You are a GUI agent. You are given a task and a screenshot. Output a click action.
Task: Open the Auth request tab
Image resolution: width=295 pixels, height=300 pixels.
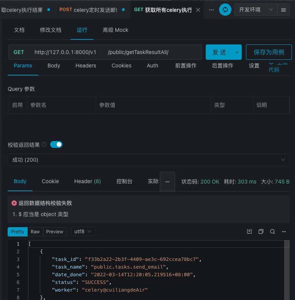pyautogui.click(x=152, y=66)
